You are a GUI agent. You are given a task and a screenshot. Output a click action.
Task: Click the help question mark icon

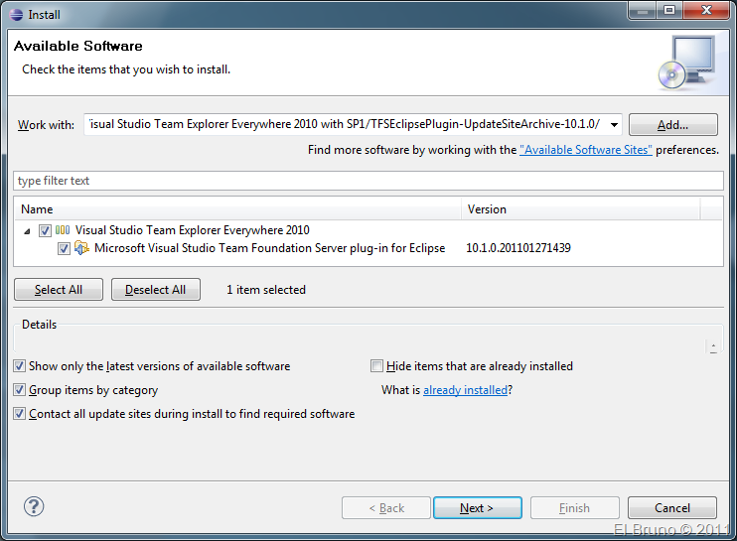click(x=34, y=506)
